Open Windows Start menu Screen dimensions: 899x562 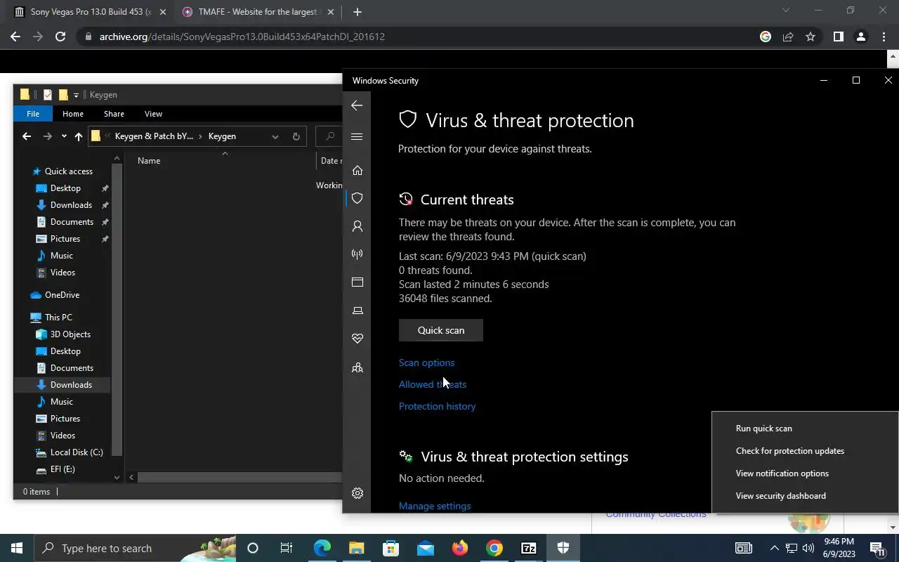tap(17, 548)
